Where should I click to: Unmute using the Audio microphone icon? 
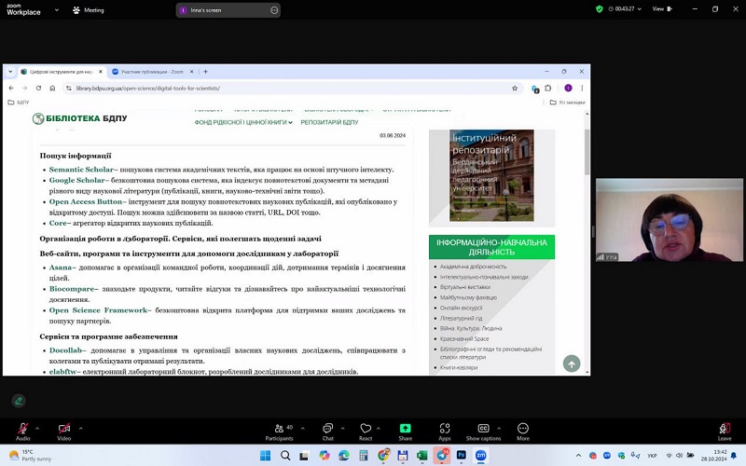click(22, 428)
